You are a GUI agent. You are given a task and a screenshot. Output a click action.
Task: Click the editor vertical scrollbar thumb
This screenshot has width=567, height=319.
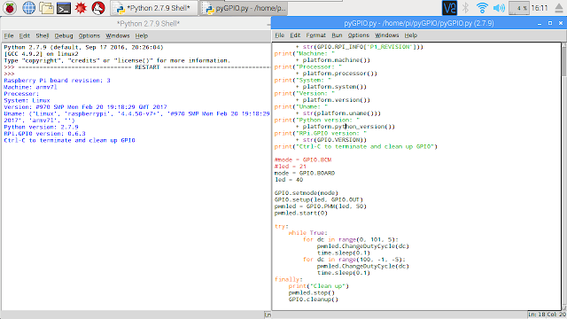point(564,61)
